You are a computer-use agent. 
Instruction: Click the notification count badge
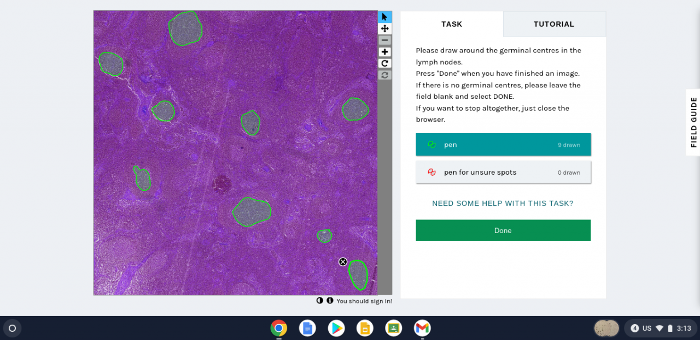[x=635, y=329]
